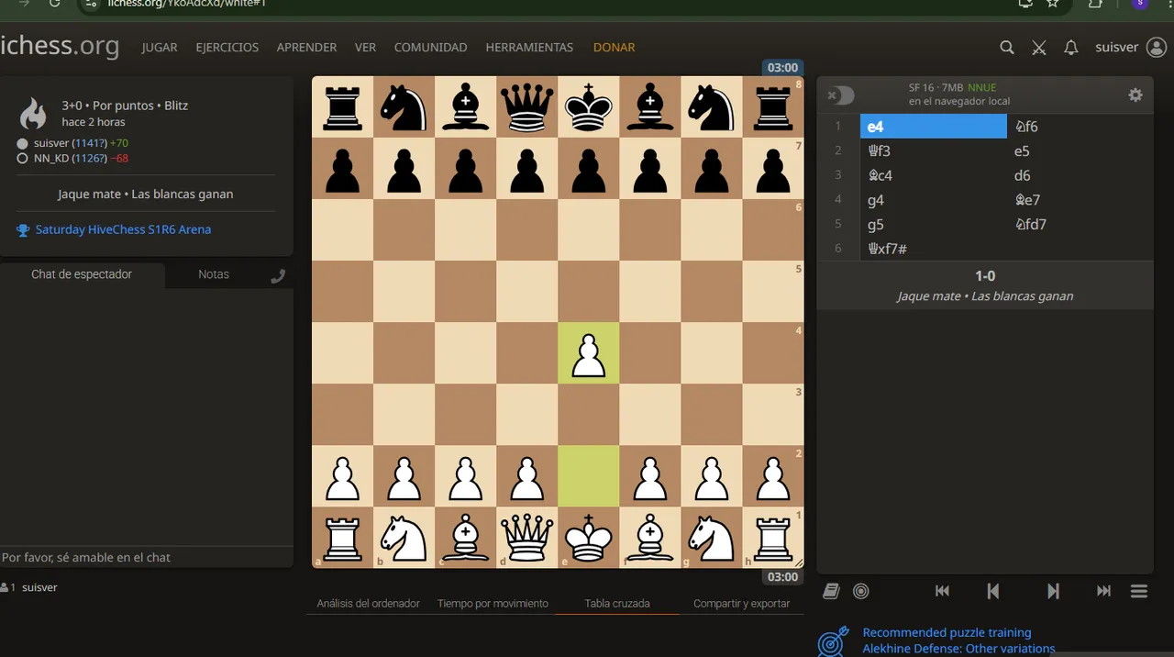
Task: Switch to the Notas tab
Action: point(214,274)
